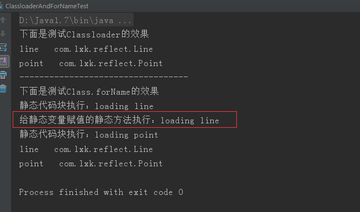Click the '下面是测试Classloader的效果' output line

click(84, 34)
